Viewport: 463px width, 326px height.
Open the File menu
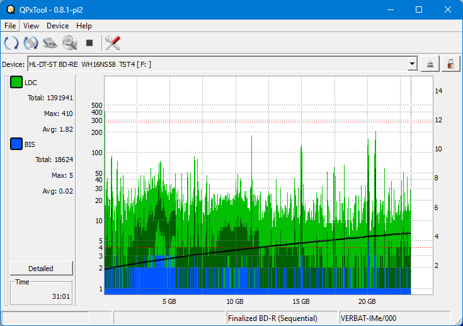pyautogui.click(x=10, y=26)
